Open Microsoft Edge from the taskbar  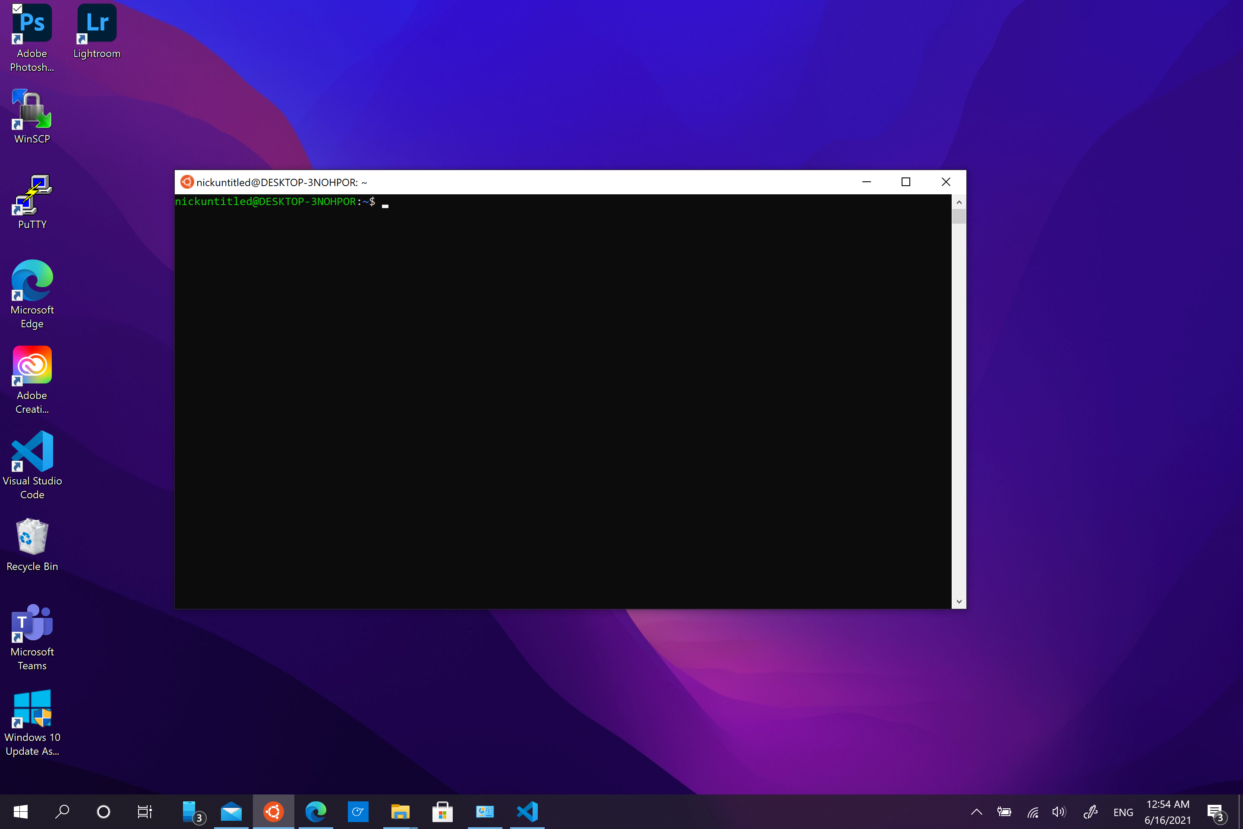tap(316, 812)
